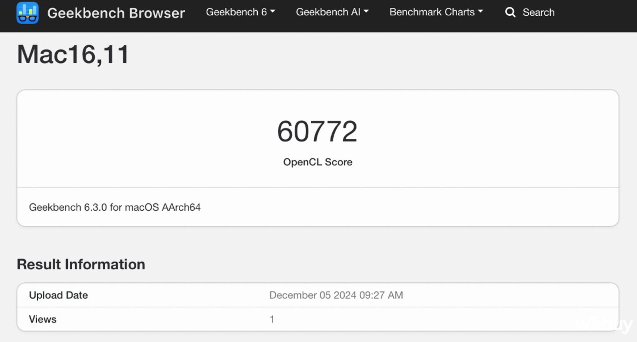Go home via Geekbench Browser title text
Screen dimensions: 637x342
(116, 13)
